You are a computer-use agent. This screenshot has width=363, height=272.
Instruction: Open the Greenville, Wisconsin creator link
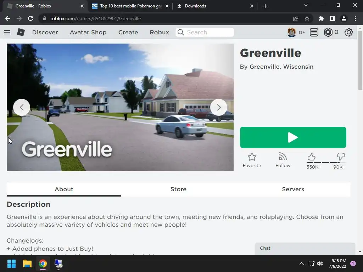[281, 67]
